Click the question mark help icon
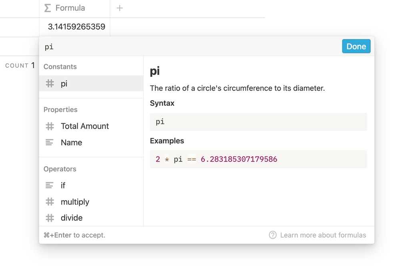 click(x=273, y=235)
